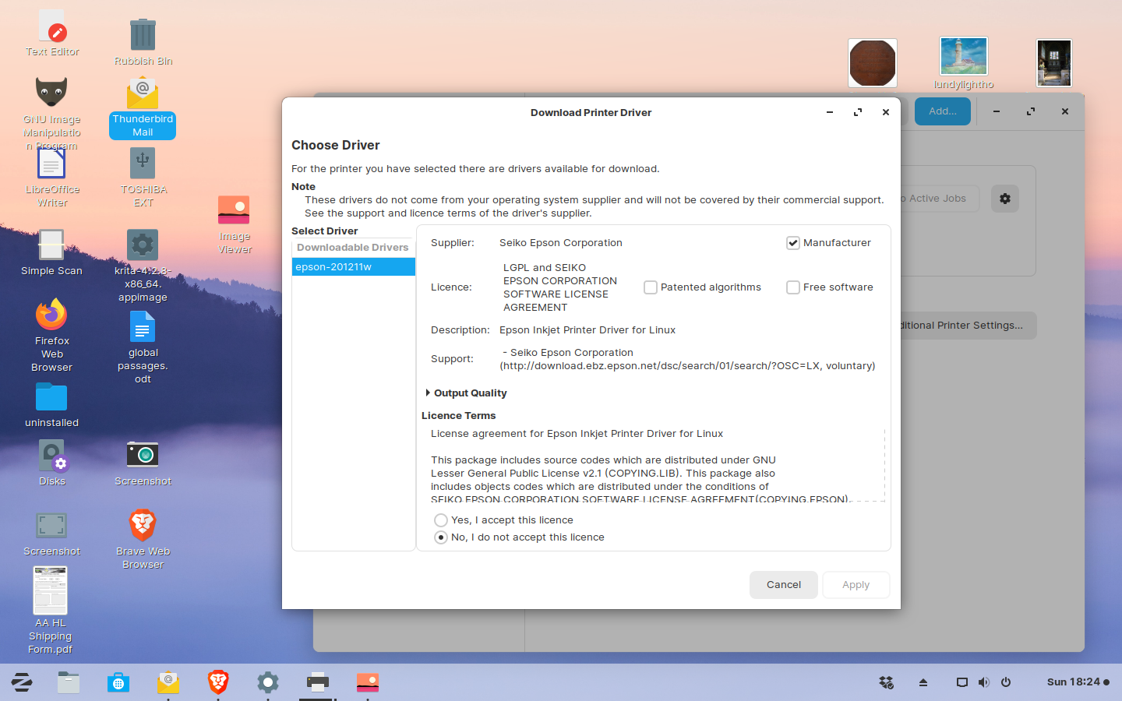Open the Files icon in taskbar
Screen dimensions: 1122x701
[x=69, y=682]
